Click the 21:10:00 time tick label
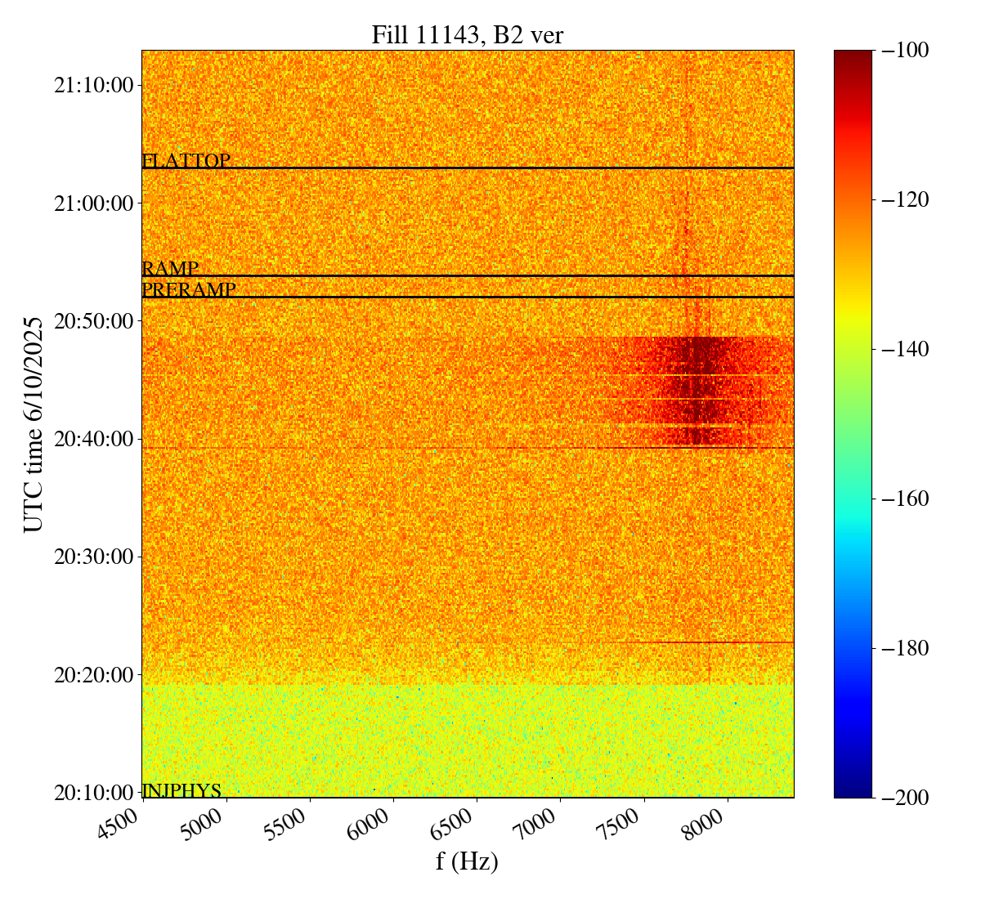 click(93, 85)
